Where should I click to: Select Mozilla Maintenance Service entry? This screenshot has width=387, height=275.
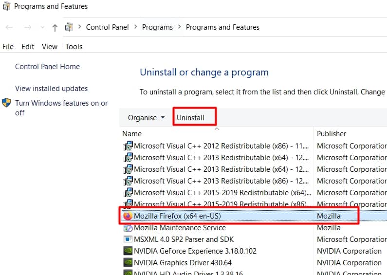(x=180, y=228)
